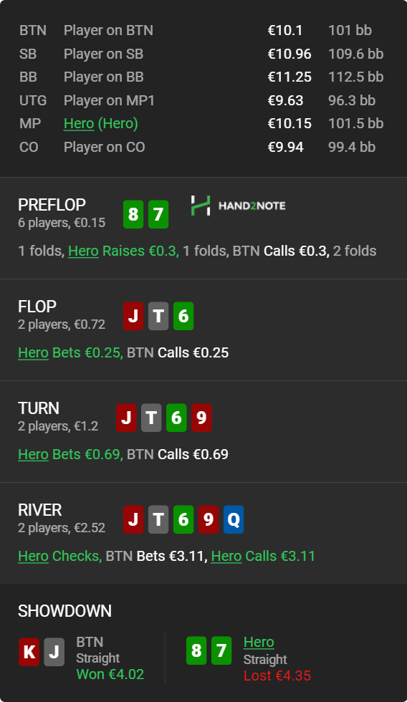Click the Hero link before Bets €0.69
This screenshot has width=407, height=702.
pyautogui.click(x=33, y=454)
